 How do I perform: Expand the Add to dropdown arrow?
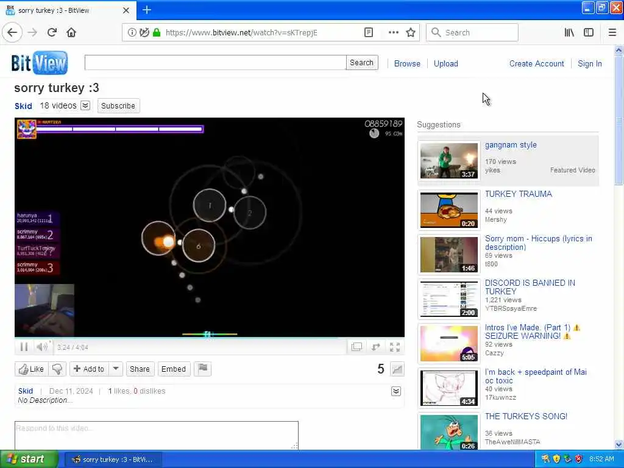[116, 369]
